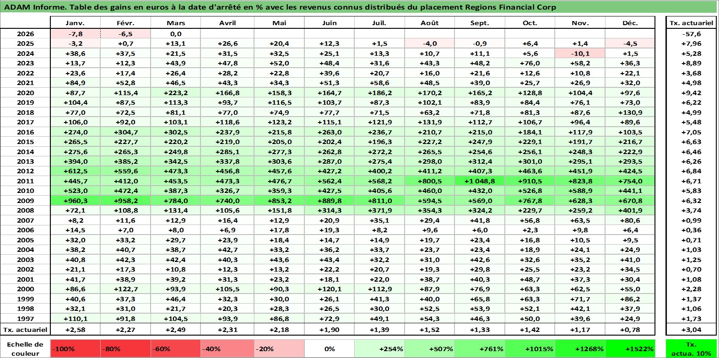Image resolution: width=719 pixels, height=358 pixels.
Task: Click the 'Echelle de couleur' label
Action: [x=25, y=349]
